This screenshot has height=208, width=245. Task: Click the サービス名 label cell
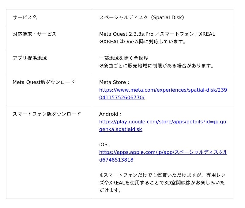coord(25,17)
